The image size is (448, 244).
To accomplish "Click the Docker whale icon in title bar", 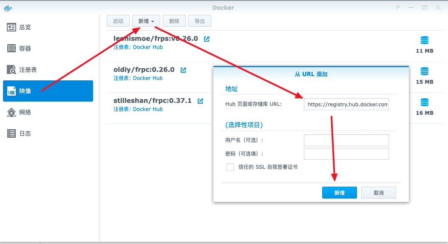I will point(8,8).
